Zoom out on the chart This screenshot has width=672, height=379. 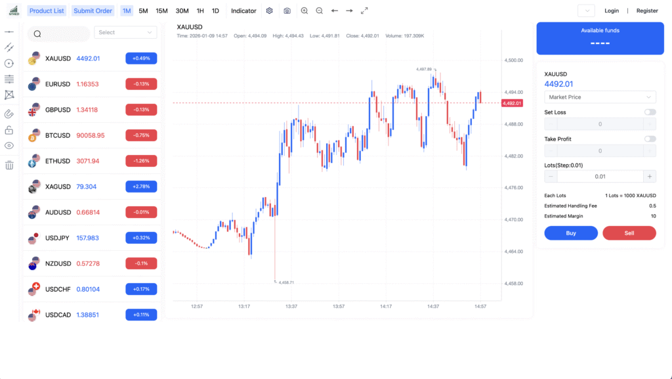(x=320, y=11)
